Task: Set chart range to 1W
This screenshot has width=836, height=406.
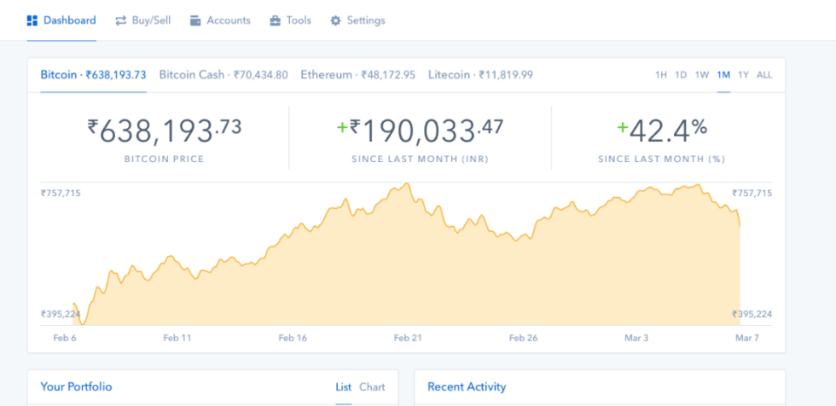Action: click(x=702, y=75)
